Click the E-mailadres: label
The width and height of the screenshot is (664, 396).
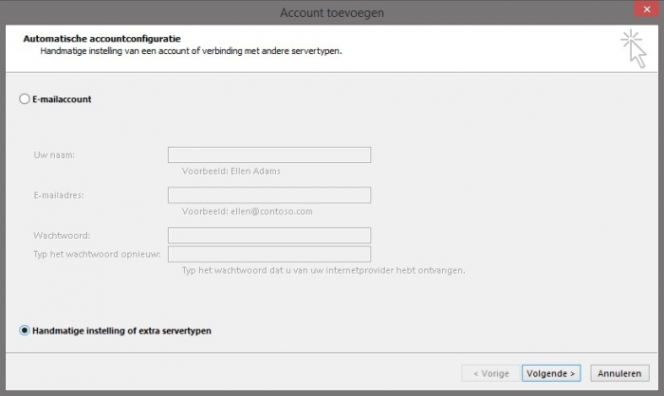pos(60,195)
